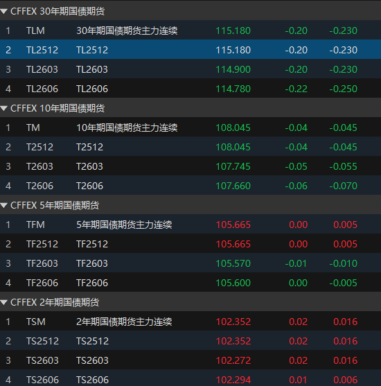Collapse the CFFEX 10年期国债期货 group triangle
The image size is (381, 386).
[3, 108]
